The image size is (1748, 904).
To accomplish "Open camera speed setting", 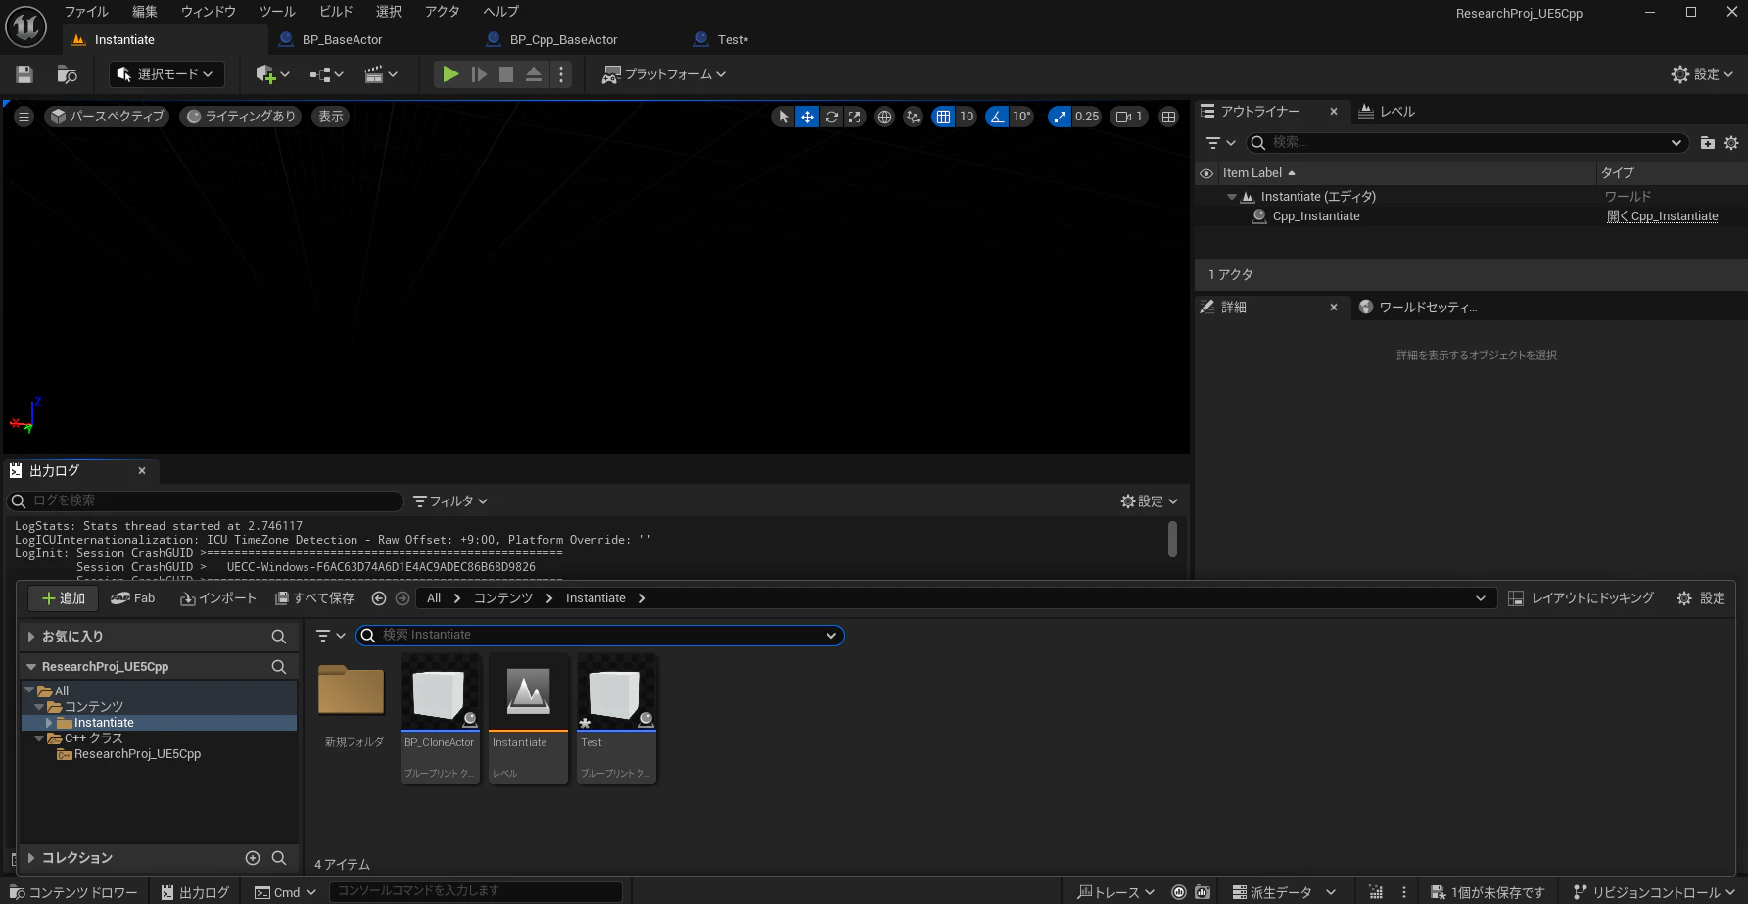I will click(x=1129, y=117).
